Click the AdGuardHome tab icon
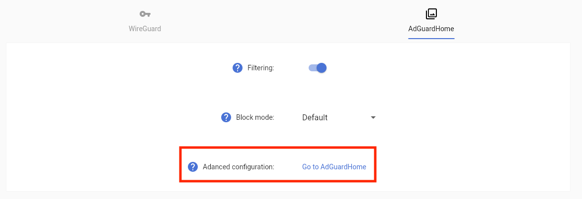The image size is (582, 199). coord(431,14)
